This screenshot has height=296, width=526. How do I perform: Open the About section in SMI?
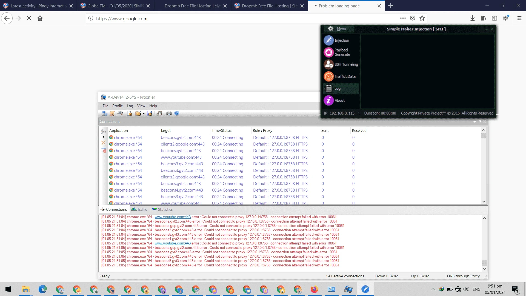[x=341, y=101]
